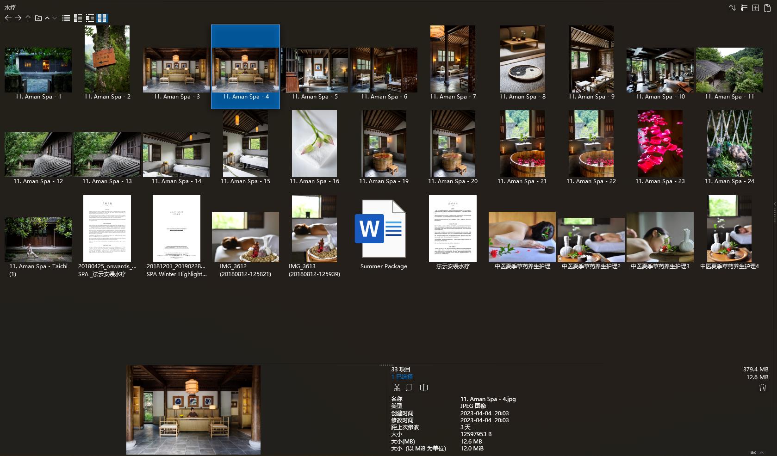
Task: Select thumbnail 11. Aman Spa - 24
Action: click(x=729, y=143)
